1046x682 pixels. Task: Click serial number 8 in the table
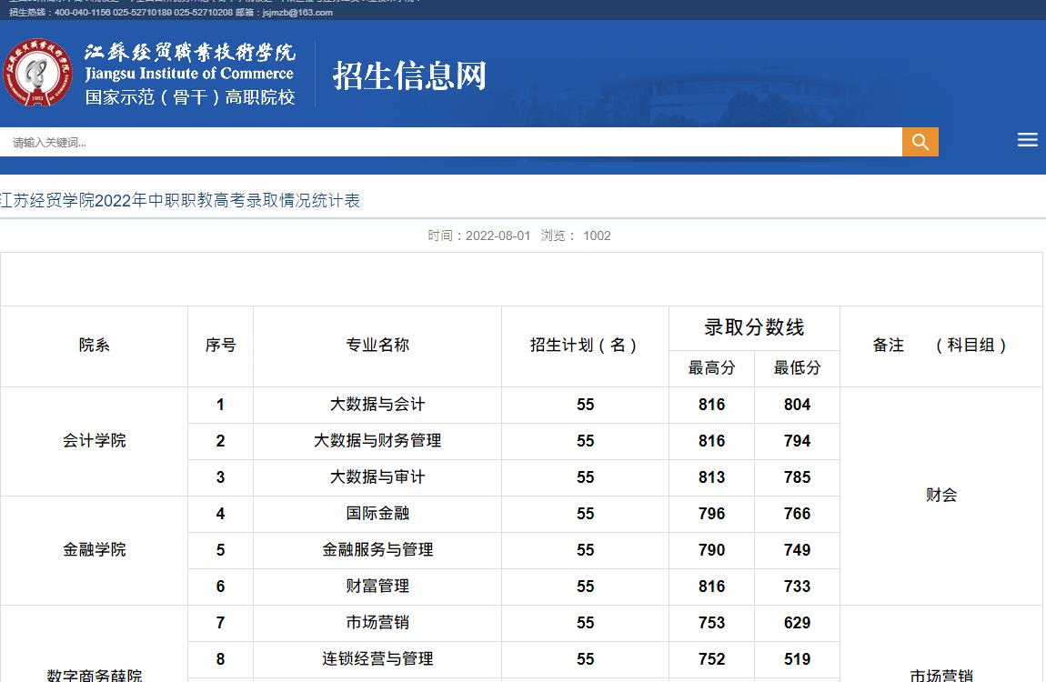220,658
